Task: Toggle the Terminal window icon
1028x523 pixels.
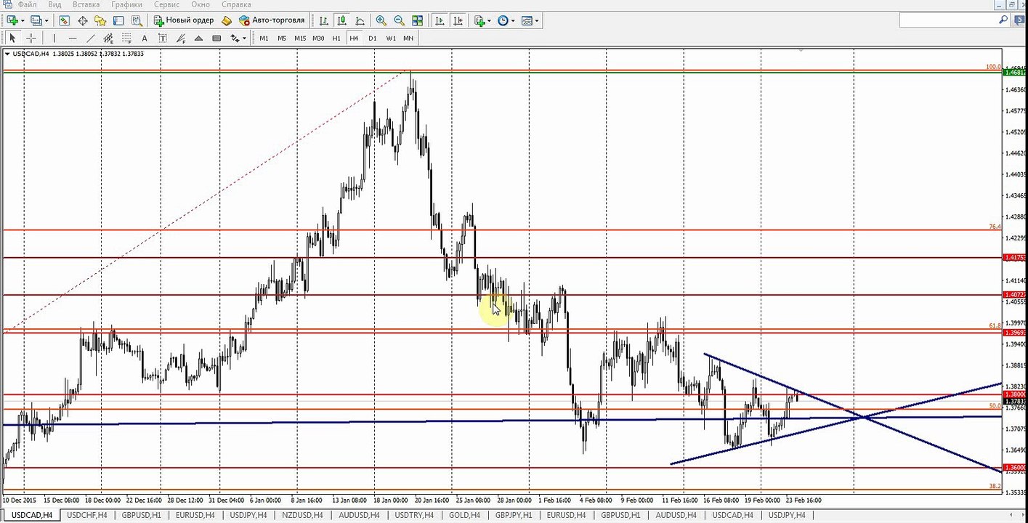Action: click(118, 20)
